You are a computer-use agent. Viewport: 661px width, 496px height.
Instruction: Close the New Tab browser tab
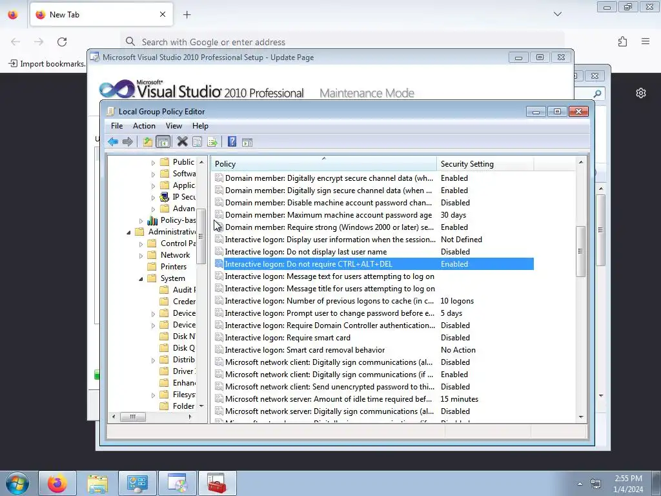(x=163, y=14)
